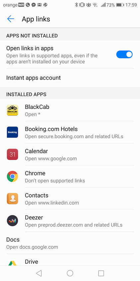Tap the Drive app icon
The image size is (140, 281).
pos(12,263)
